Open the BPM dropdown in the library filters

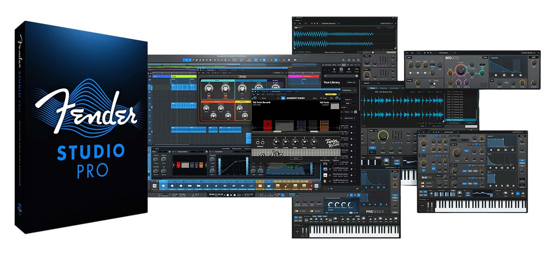point(348,103)
